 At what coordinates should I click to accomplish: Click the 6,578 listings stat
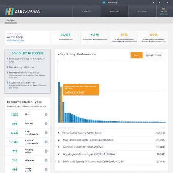tap(95, 38)
